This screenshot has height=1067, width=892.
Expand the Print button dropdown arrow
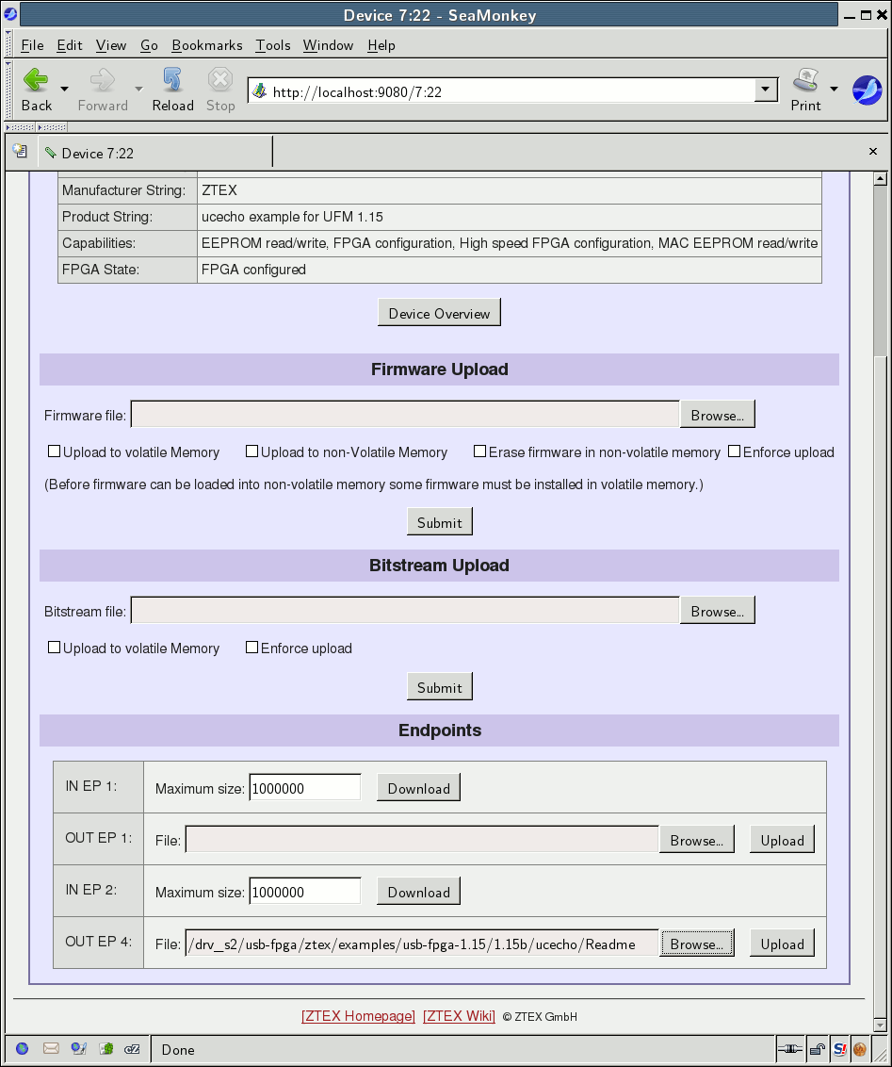834,90
